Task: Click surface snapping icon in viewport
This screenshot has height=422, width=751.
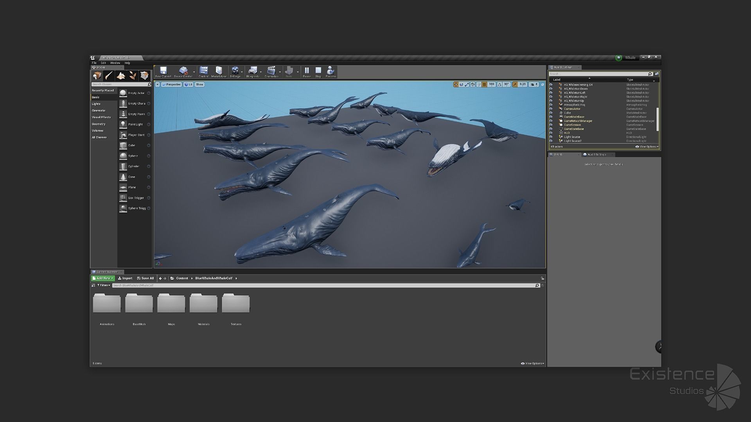Action: 479,84
